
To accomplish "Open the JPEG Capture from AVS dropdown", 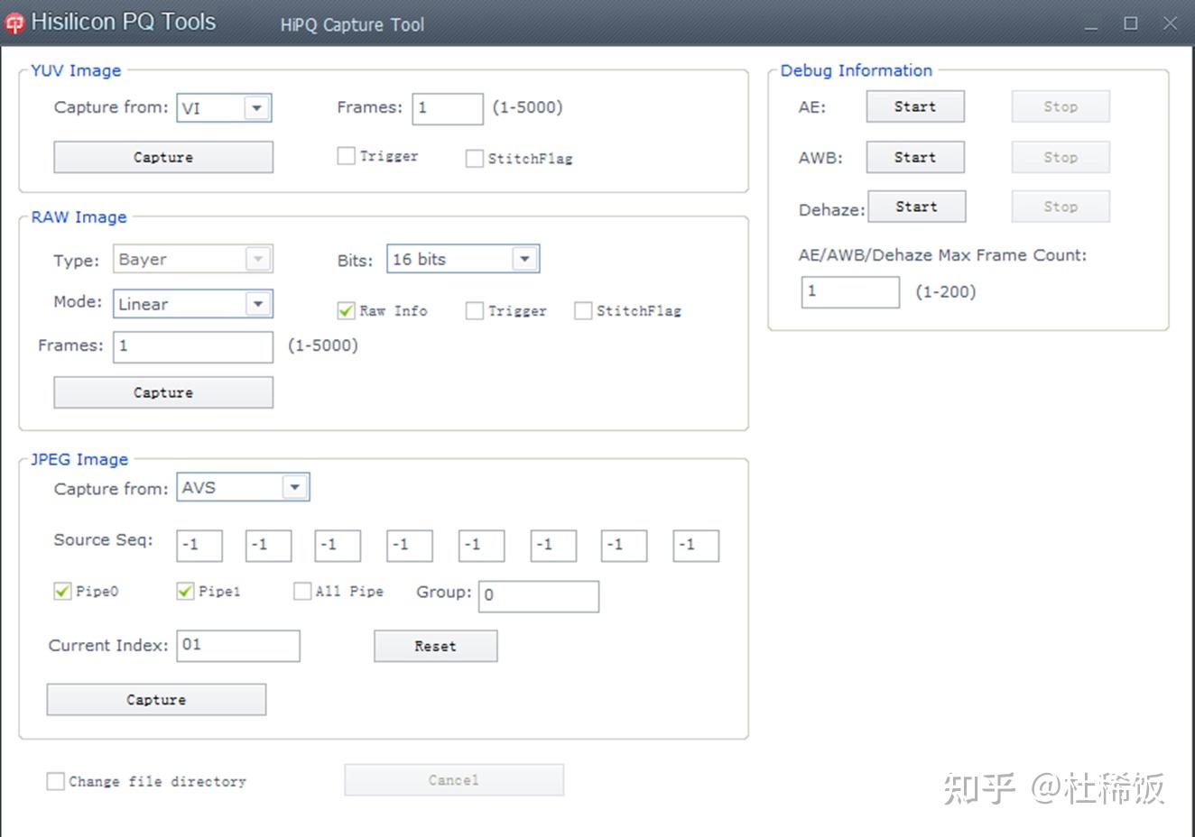I will (243, 488).
